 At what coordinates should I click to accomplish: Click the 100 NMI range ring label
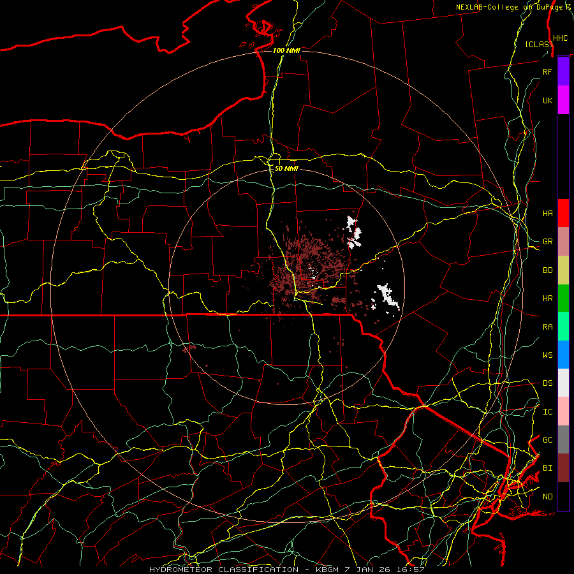[286, 50]
